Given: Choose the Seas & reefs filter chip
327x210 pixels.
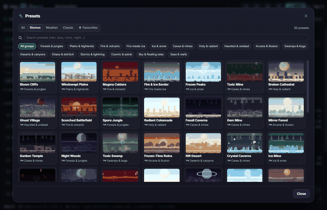Looking at the screenshot, I should point(179,55).
